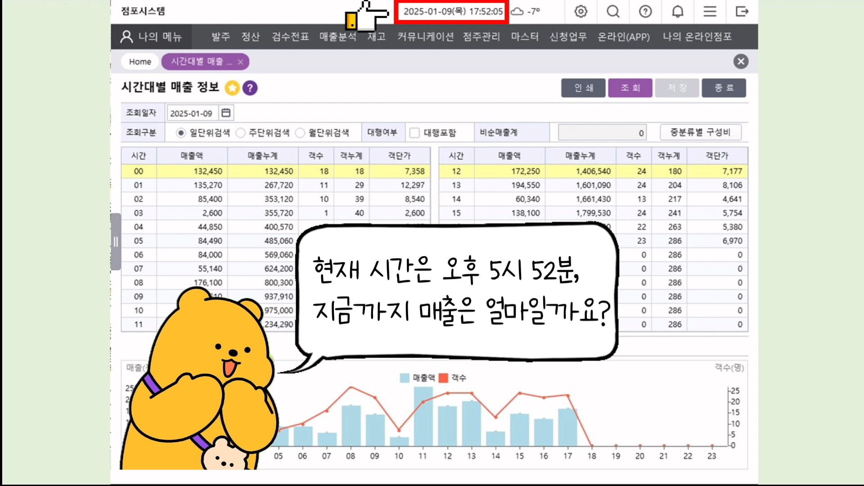Open the hamburger menu icon

(x=710, y=11)
